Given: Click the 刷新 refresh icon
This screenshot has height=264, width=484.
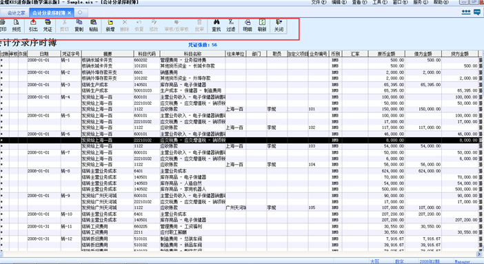Looking at the screenshot, I should tap(262, 26).
